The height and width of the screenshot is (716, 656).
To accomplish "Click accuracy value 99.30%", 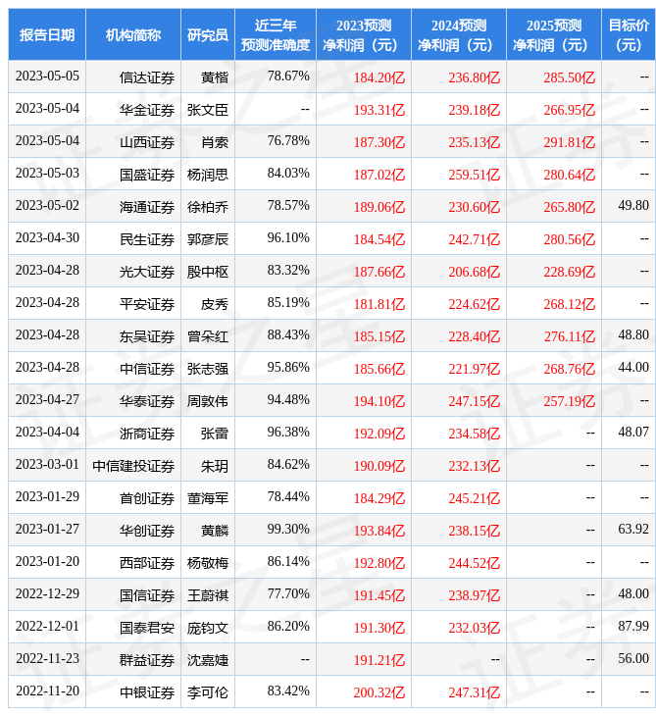I will [288, 530].
